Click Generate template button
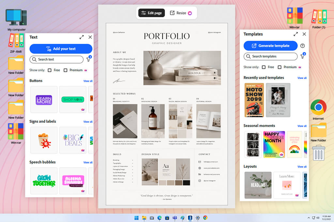Image resolution: width=334 pixels, height=222 pixels. point(270,46)
